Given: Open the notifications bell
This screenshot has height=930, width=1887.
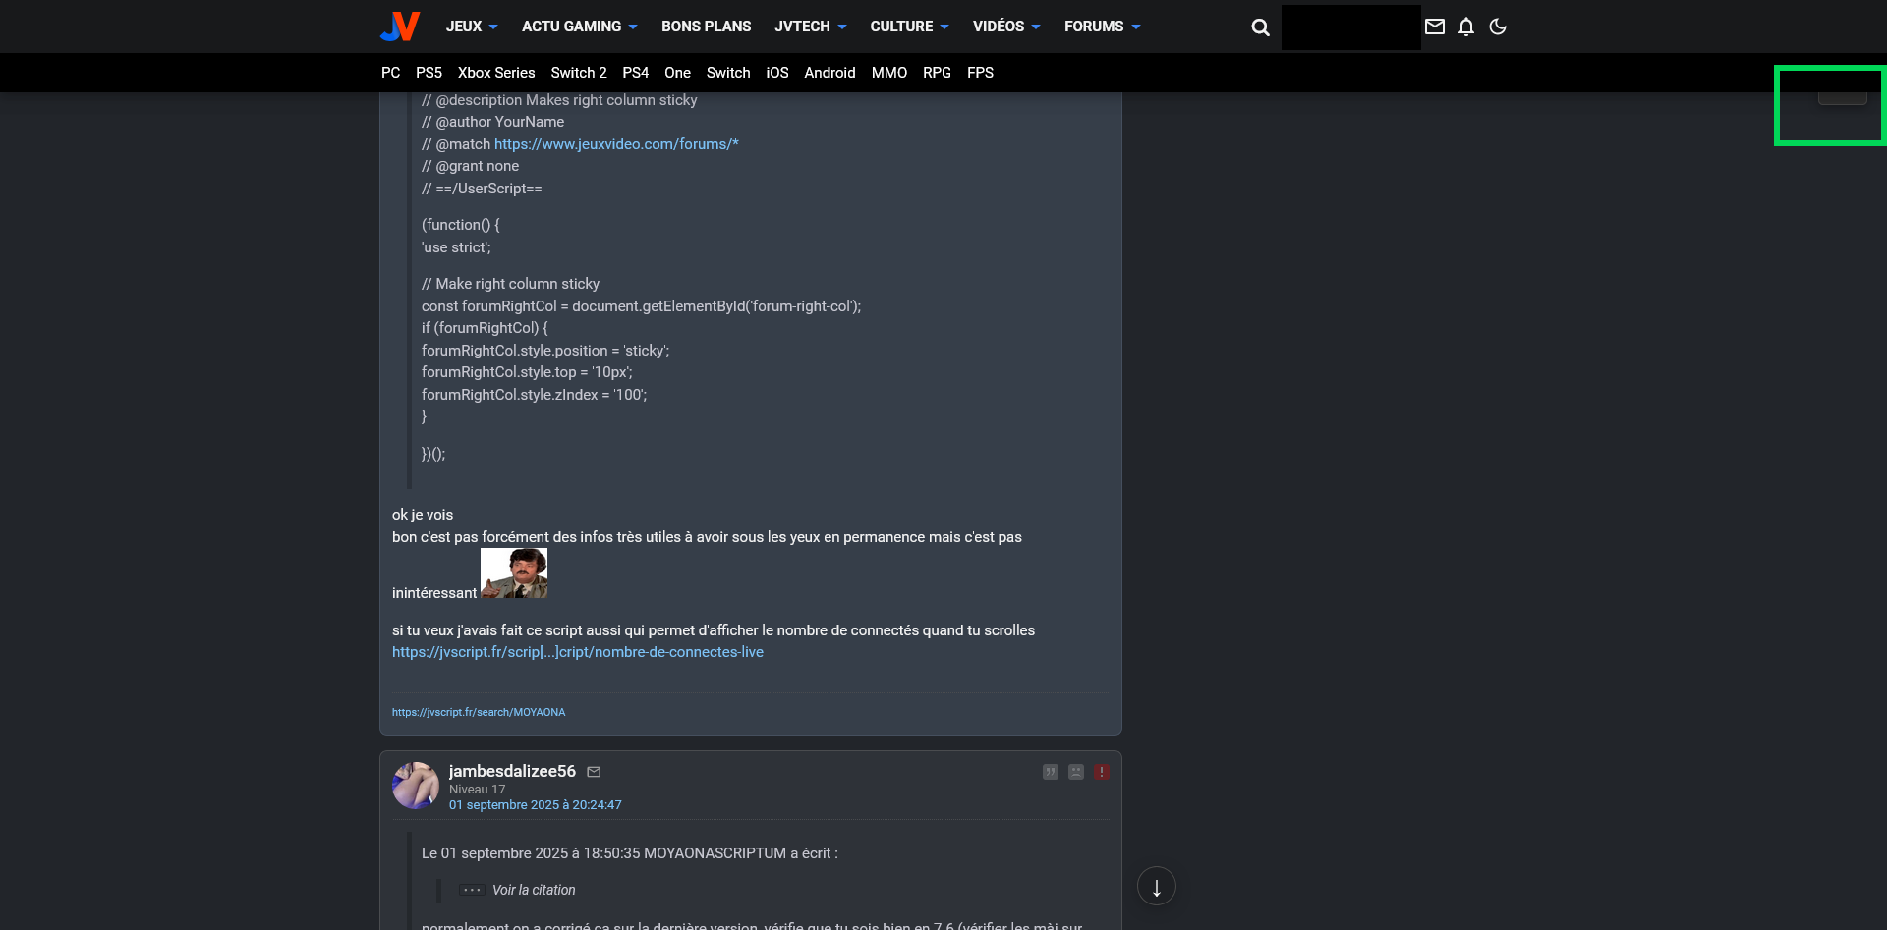Looking at the screenshot, I should click(x=1466, y=27).
